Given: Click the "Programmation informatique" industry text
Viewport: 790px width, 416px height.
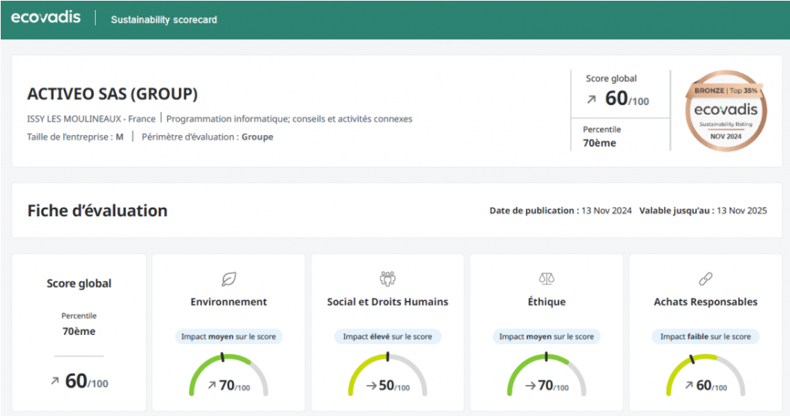Looking at the screenshot, I should (x=289, y=119).
